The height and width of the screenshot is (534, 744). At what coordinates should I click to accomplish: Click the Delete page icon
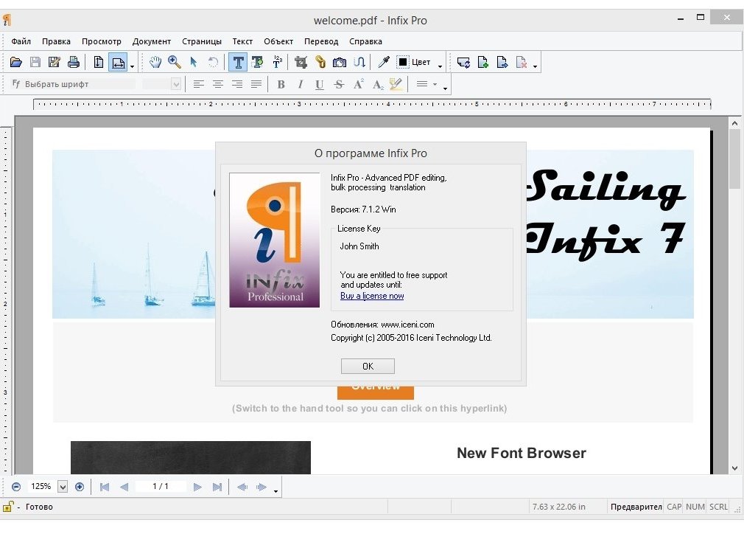[522, 62]
